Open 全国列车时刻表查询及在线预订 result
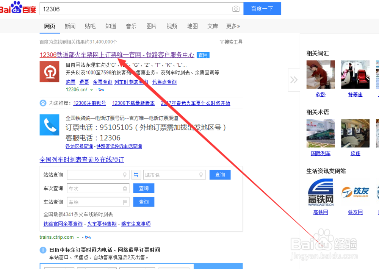The width and height of the screenshot is (379, 269). [82, 160]
